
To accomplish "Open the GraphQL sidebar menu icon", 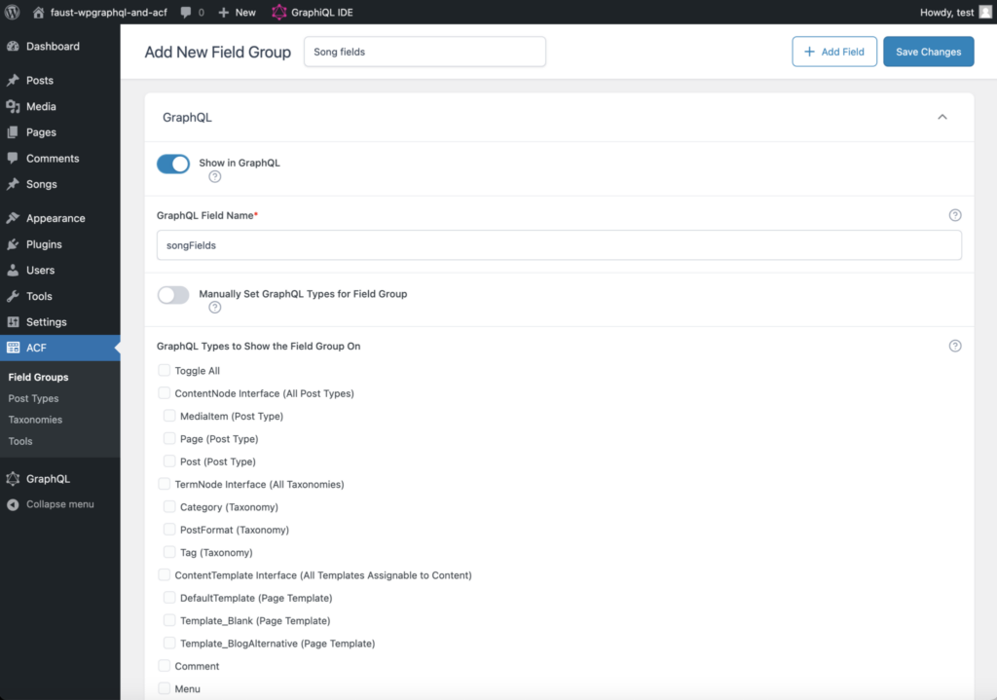I will click(13, 479).
